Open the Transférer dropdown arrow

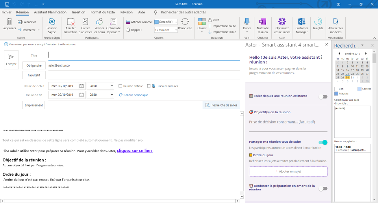tap(39, 30)
